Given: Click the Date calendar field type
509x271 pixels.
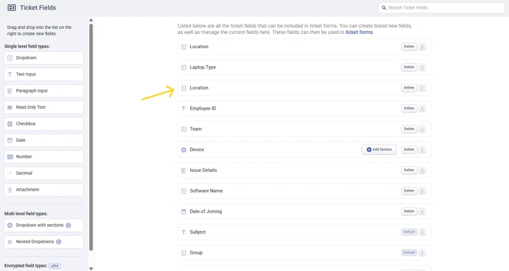Looking at the screenshot, I should click(43, 140).
